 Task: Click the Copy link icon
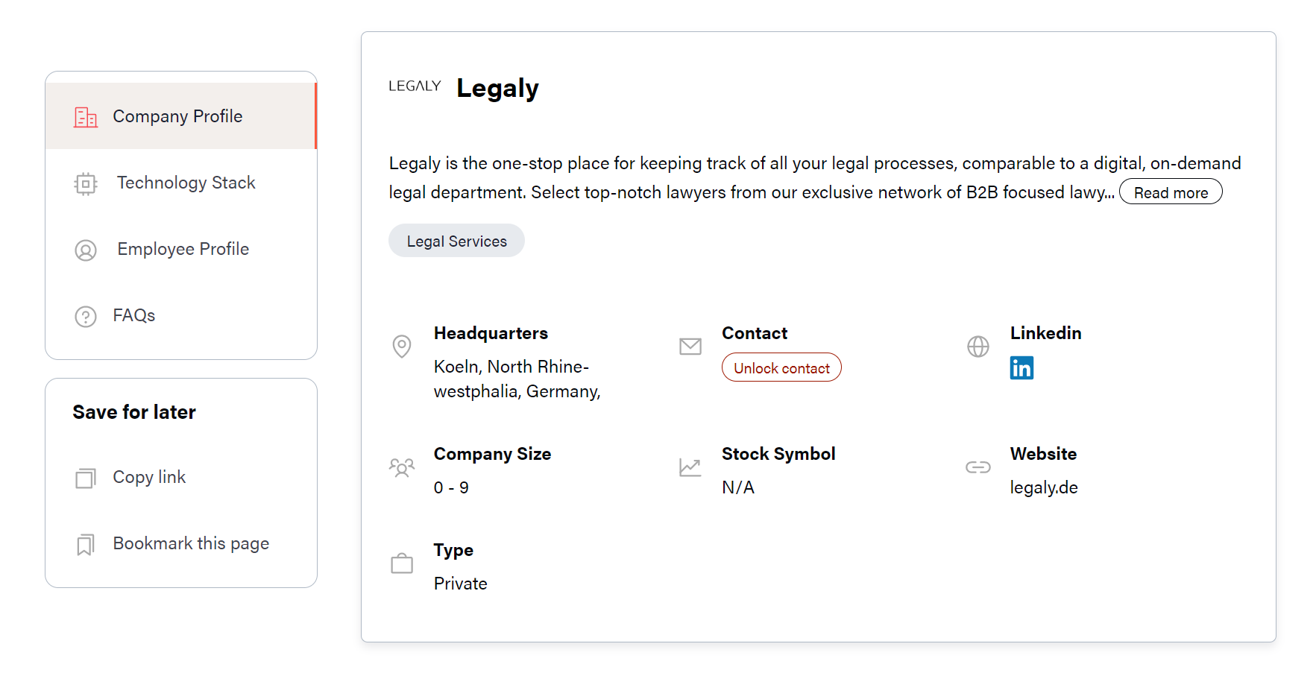(x=86, y=478)
